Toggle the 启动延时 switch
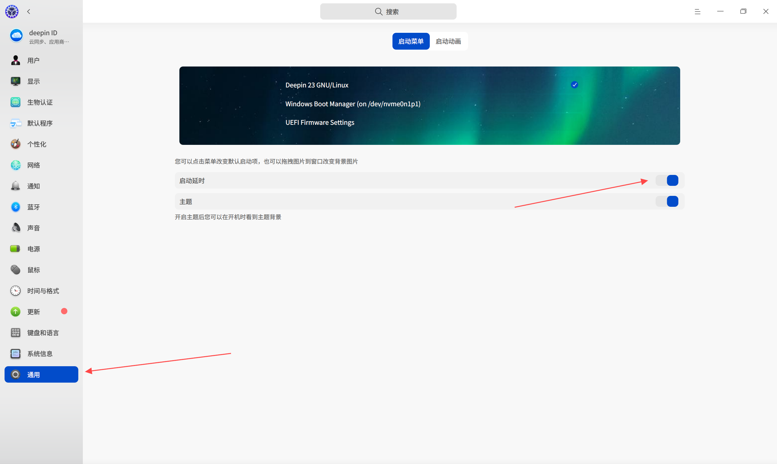Screen dimensions: 777x464 667,180
